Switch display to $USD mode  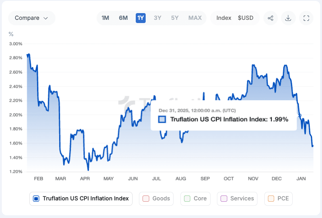click(246, 18)
